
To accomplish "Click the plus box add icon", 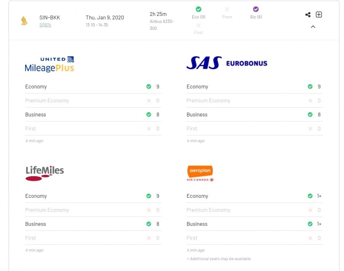I will (x=319, y=15).
